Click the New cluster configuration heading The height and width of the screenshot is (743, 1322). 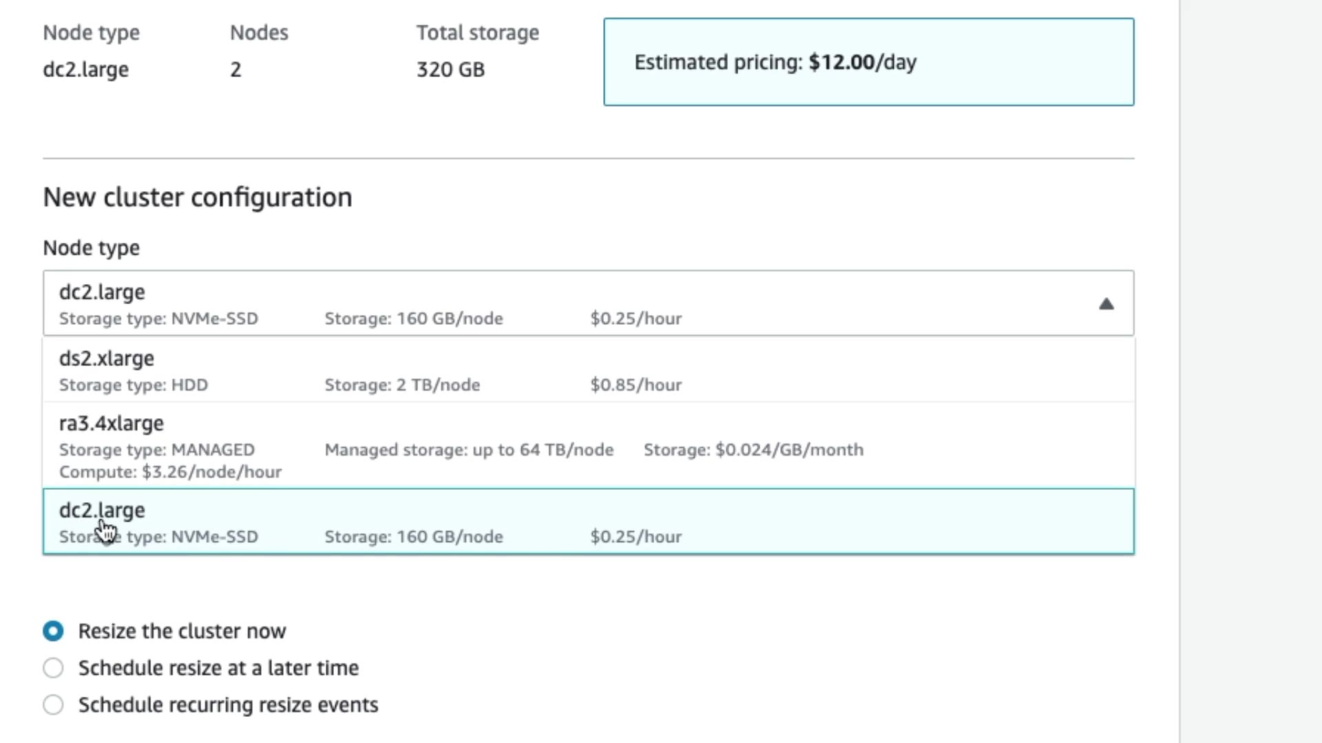[198, 197]
